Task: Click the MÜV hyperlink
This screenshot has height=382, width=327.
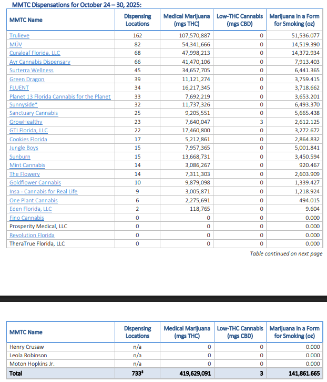Action: tap(16, 44)
